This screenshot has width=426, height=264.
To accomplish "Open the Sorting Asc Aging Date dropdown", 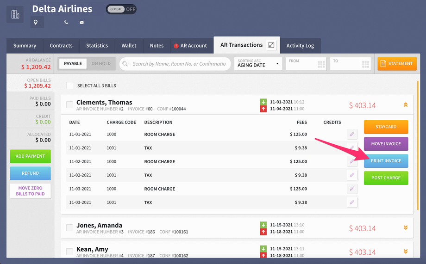I will (258, 64).
